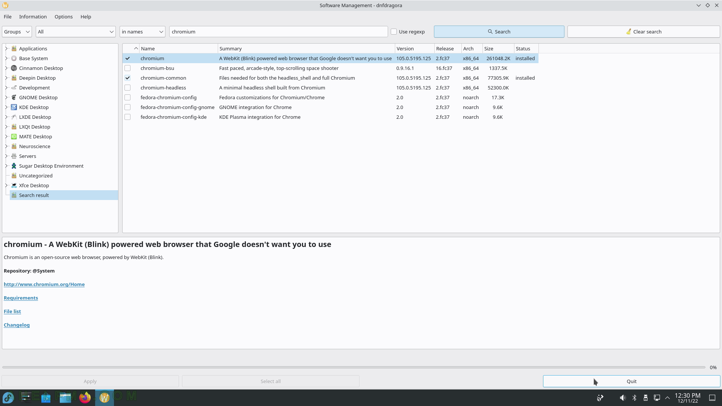The width and height of the screenshot is (722, 406).
Task: Click the Quit button
Action: [631, 381]
